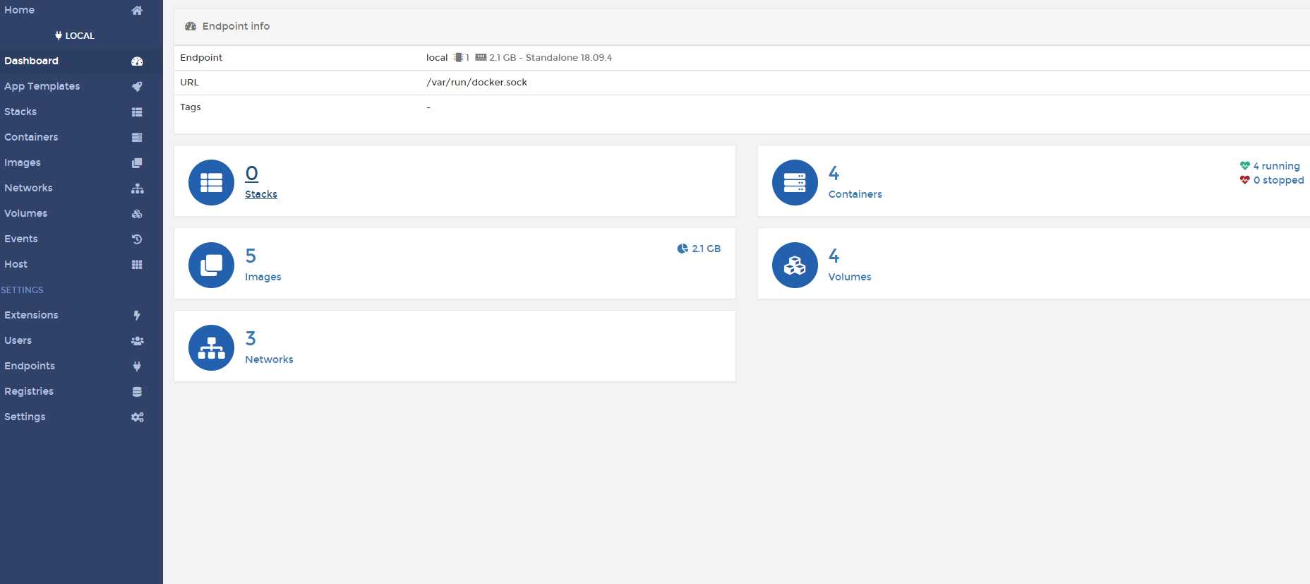Click the /var/run/docker.sock URL value
The height and width of the screenshot is (584, 1310).
476,83
